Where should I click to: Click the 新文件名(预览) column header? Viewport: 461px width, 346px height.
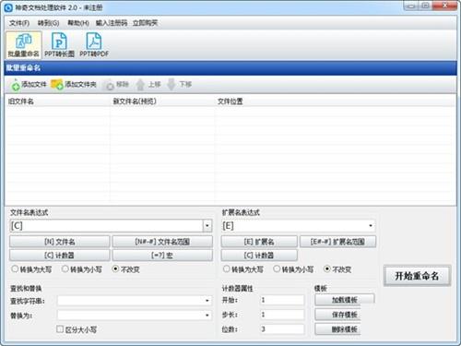pyautogui.click(x=162, y=101)
